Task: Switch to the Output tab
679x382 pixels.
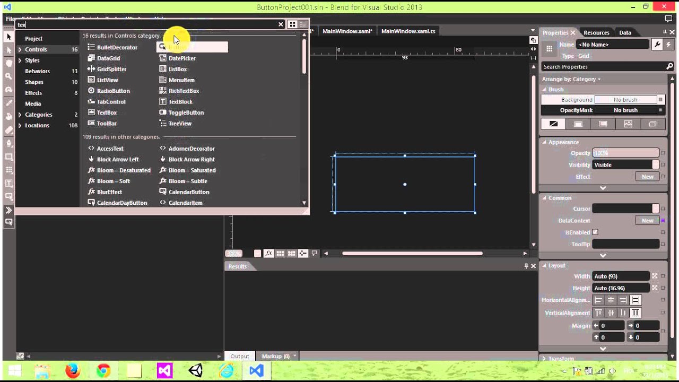Action: (x=240, y=356)
